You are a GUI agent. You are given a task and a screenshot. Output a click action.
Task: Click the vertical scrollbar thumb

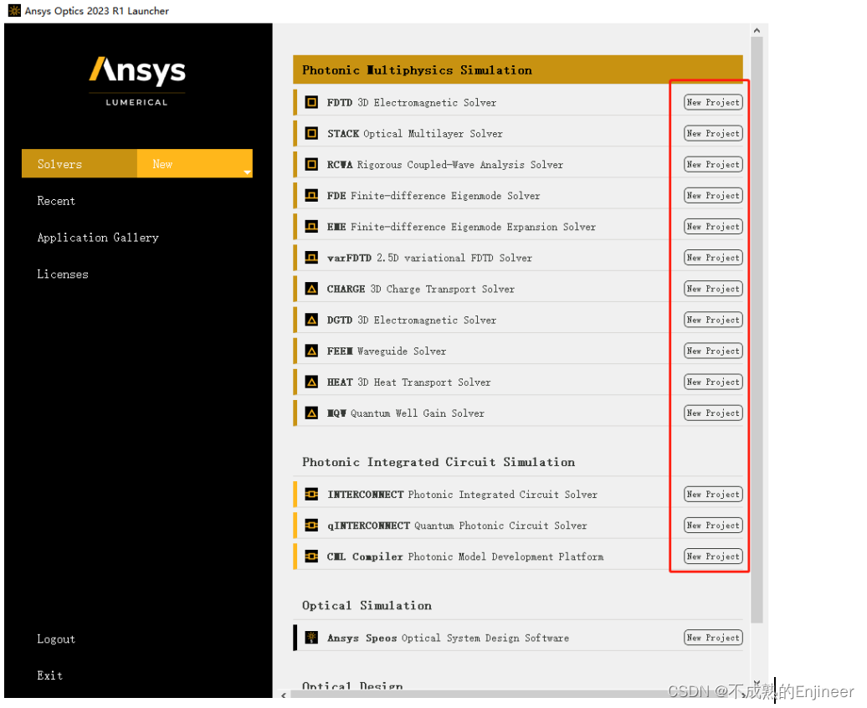click(x=757, y=330)
